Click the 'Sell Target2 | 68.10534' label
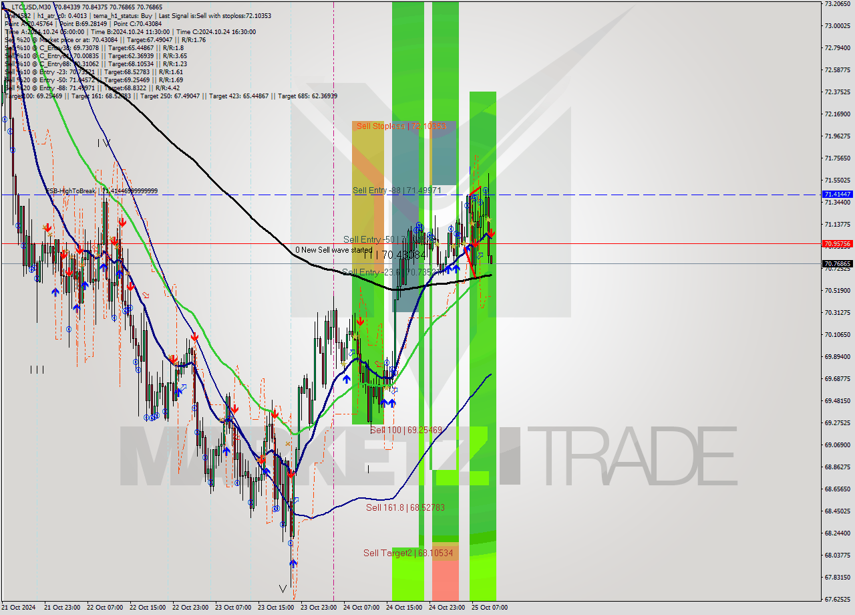Screen dimensions: 855x615 (x=408, y=553)
